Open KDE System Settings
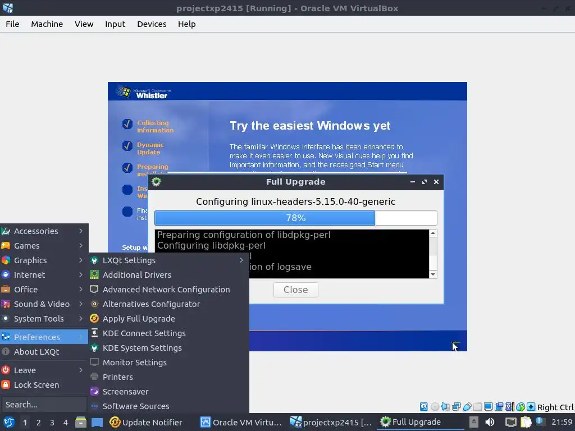The width and height of the screenshot is (575, 431). [x=168, y=348]
